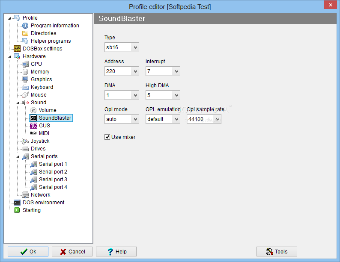Click the CPU computer icon
The image size is (340, 262).
coord(25,64)
